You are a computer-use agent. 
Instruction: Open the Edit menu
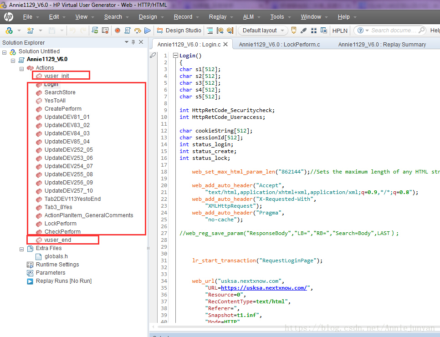click(x=57, y=17)
